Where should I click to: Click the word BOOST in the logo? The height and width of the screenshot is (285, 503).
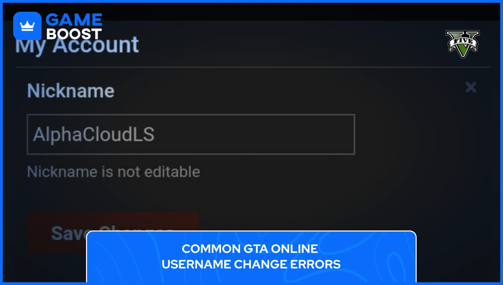point(74,33)
